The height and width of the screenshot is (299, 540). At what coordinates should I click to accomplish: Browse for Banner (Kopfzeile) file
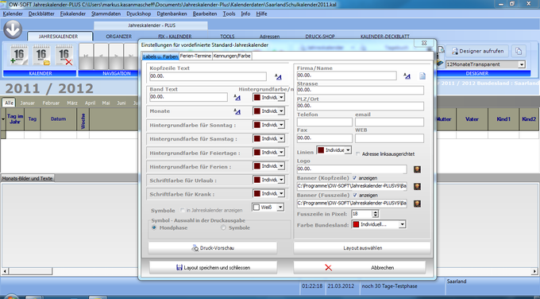[x=417, y=187]
